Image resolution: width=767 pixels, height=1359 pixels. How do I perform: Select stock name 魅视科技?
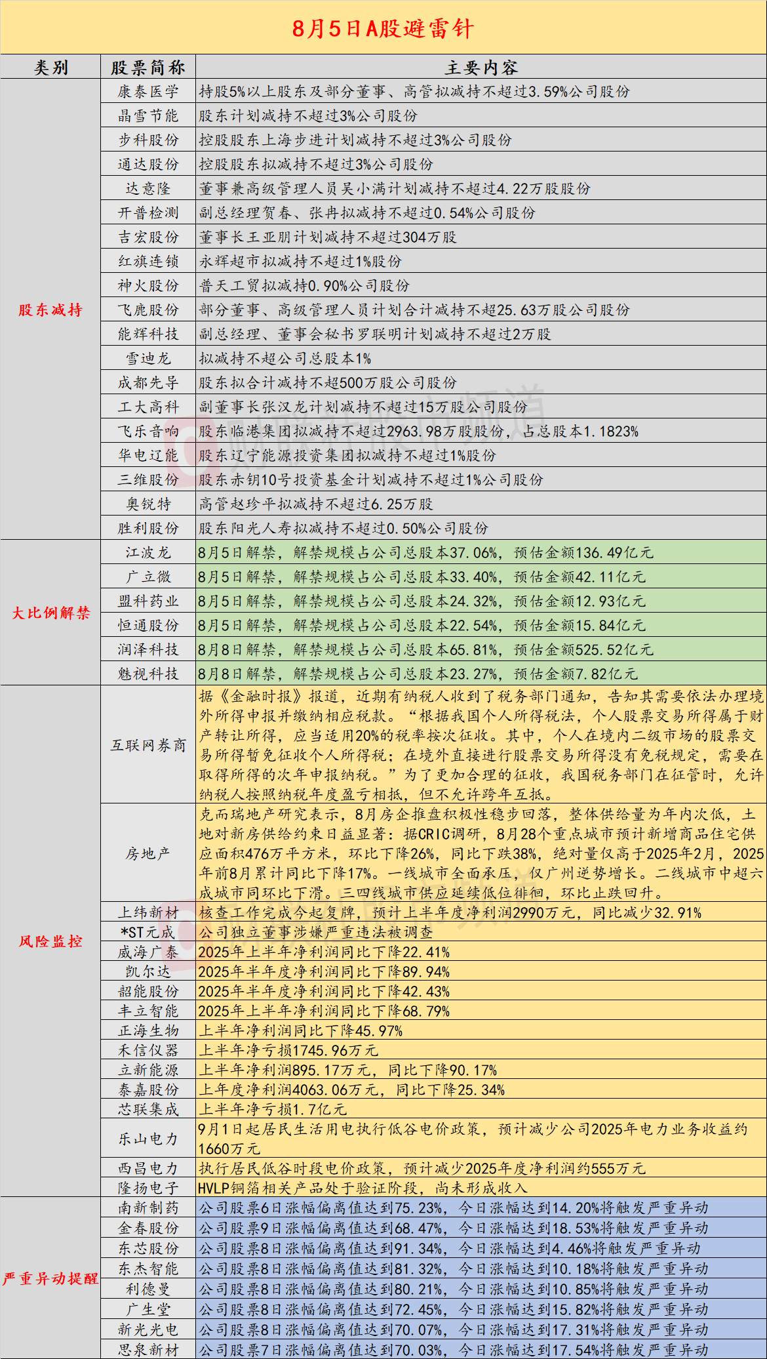(x=148, y=674)
